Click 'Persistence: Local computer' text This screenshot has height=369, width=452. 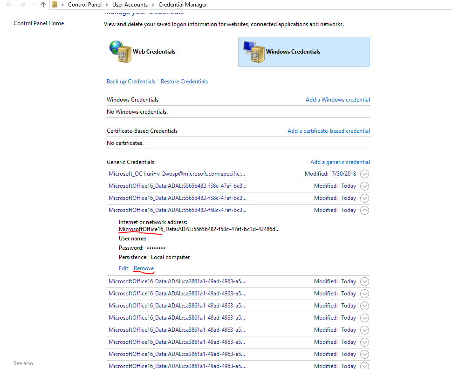point(154,257)
